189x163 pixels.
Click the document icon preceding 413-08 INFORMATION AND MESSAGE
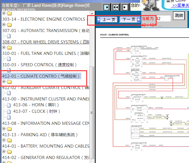(9, 117)
